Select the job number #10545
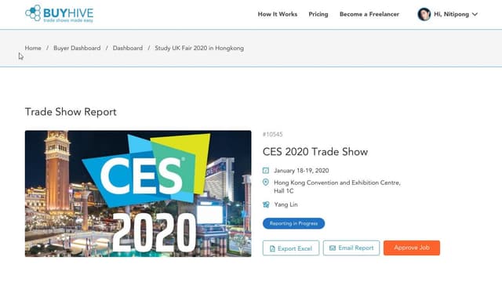Image resolution: width=502 pixels, height=289 pixels. tap(272, 134)
